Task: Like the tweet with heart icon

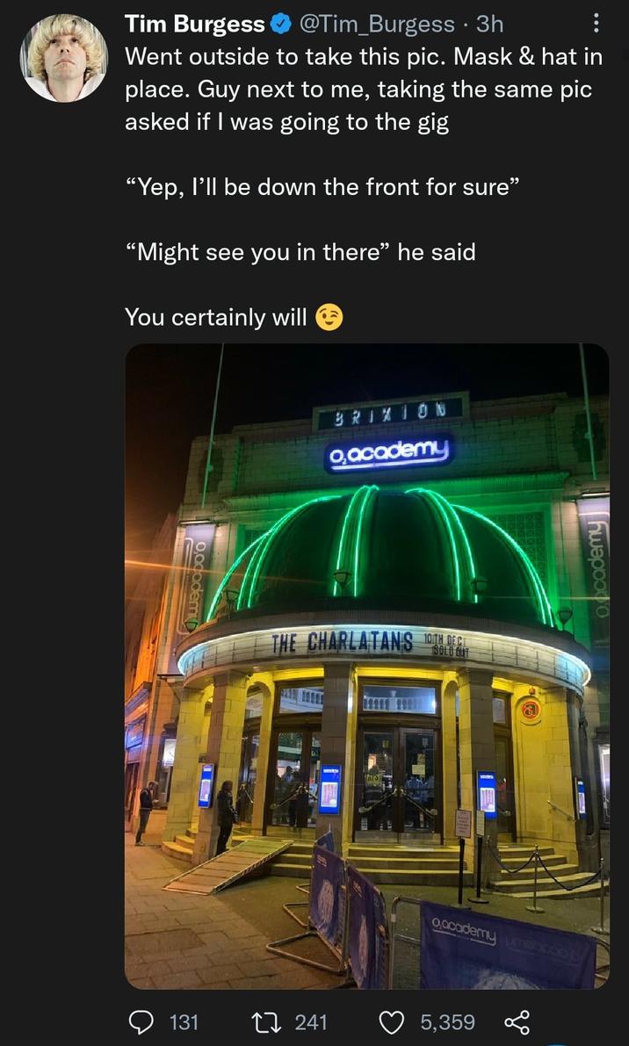Action: click(392, 1021)
